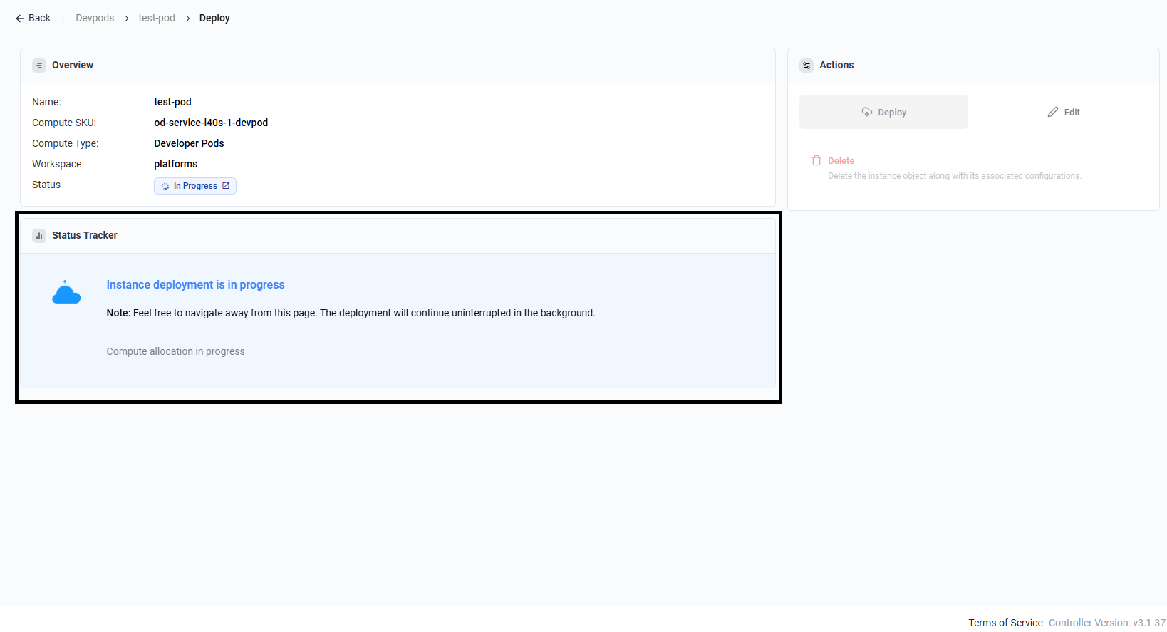Select the Delete description text
Viewport: 1167px width, 632px height.
(x=955, y=176)
